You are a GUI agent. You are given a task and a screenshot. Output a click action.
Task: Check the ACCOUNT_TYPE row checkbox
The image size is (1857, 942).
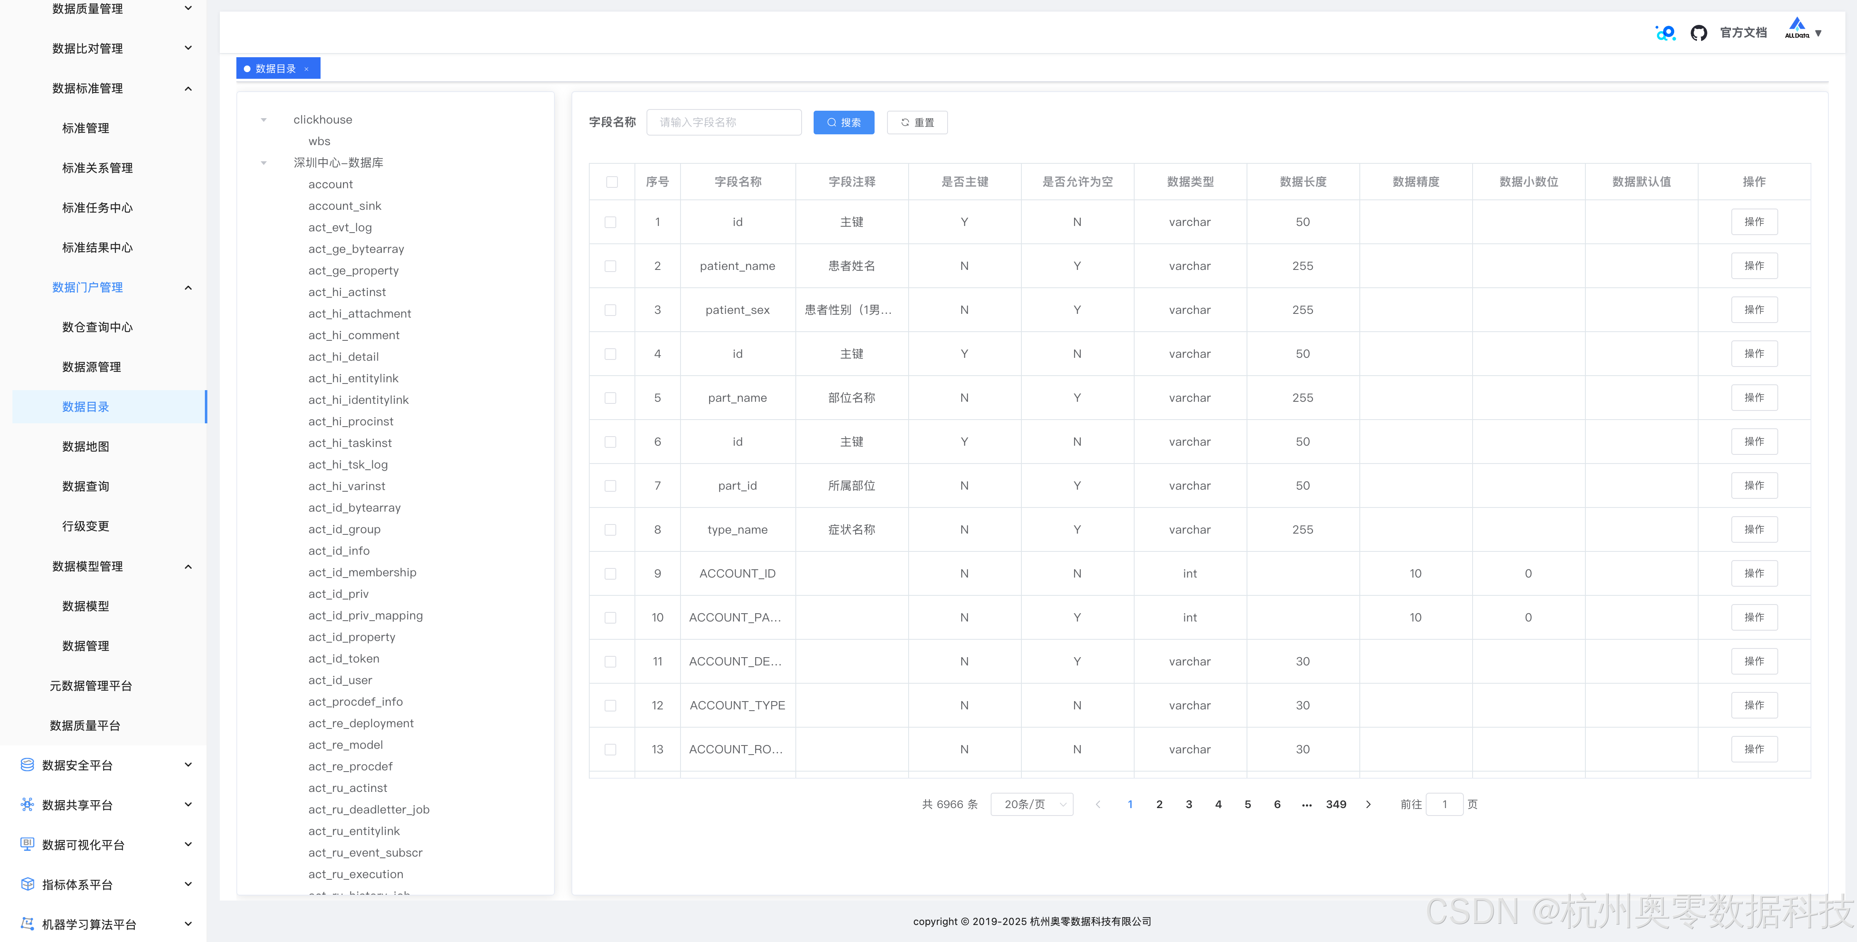[610, 706]
